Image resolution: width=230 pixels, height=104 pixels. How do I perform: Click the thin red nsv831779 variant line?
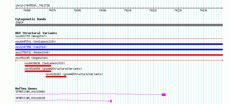point(119,39)
